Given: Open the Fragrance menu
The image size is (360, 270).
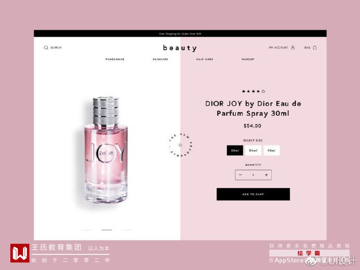Looking at the screenshot, I should (115, 59).
